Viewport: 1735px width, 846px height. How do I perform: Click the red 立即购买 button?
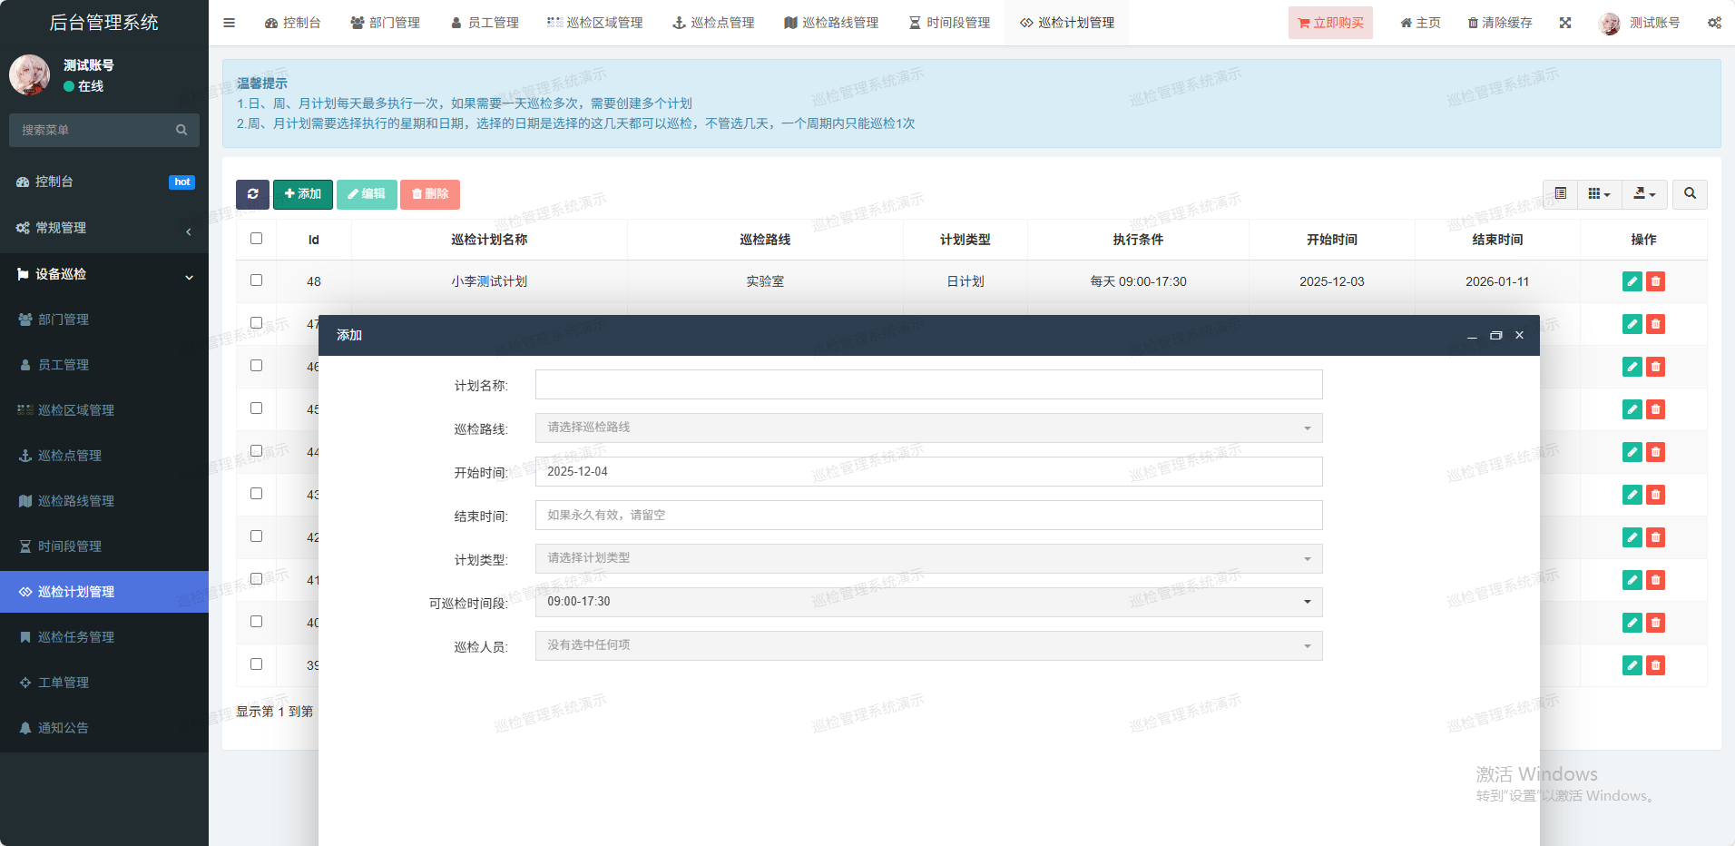1330,23
